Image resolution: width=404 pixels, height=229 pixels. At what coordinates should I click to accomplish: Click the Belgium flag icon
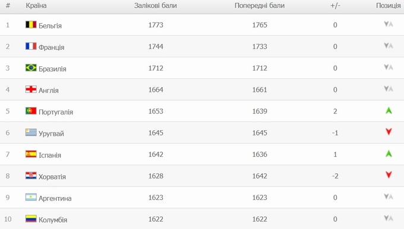(31, 25)
